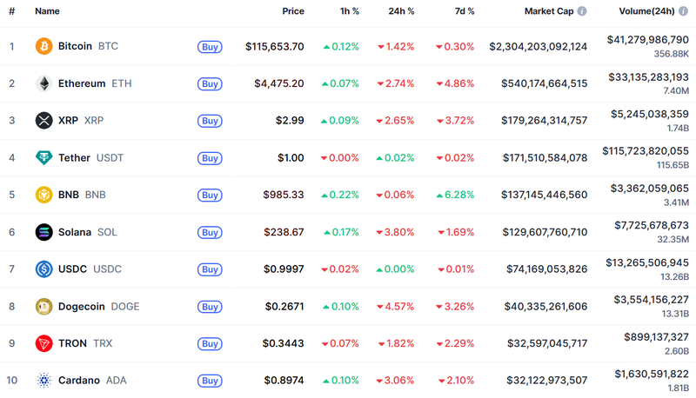Open the Cardano coin name link
Image resolution: width=696 pixels, height=398 pixels.
click(x=78, y=381)
